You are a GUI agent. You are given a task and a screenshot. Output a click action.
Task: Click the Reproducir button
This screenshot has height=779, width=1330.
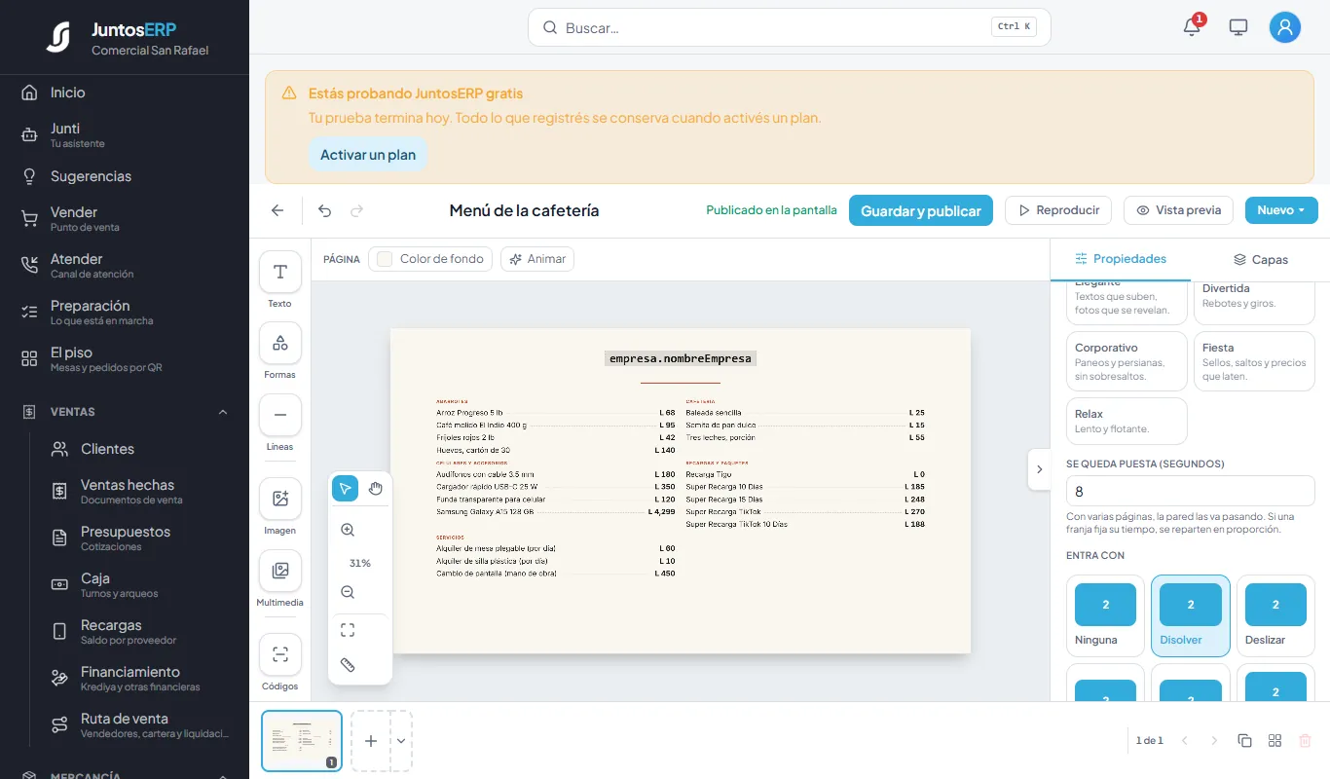click(1058, 210)
